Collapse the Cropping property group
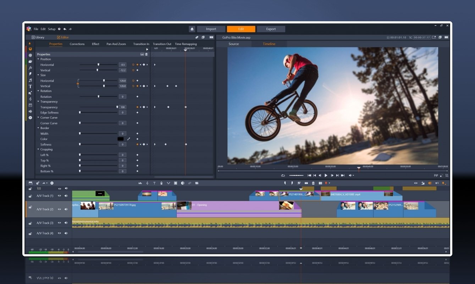Image resolution: width=475 pixels, height=284 pixels. click(38, 150)
